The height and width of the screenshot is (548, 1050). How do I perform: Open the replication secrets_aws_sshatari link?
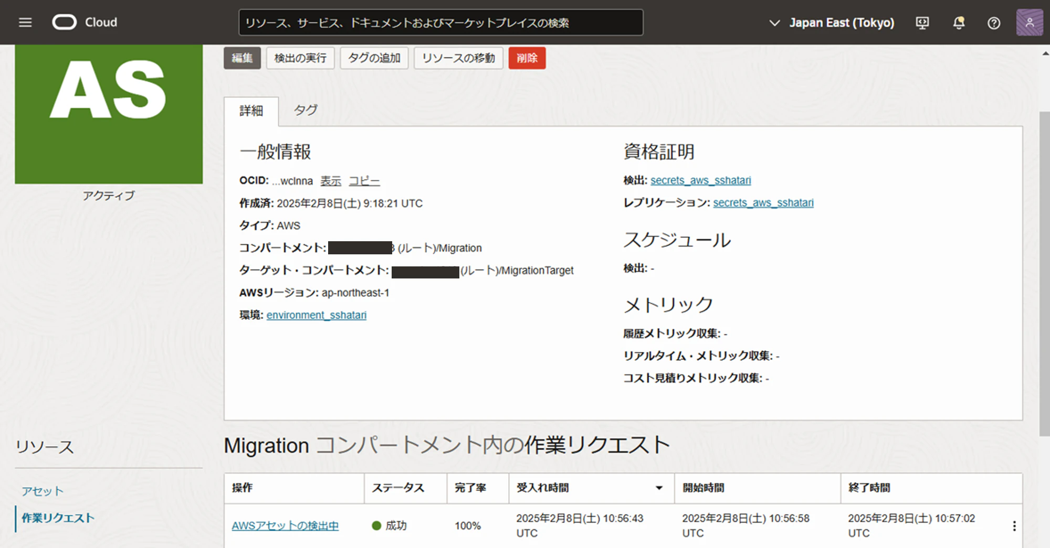pyautogui.click(x=763, y=203)
